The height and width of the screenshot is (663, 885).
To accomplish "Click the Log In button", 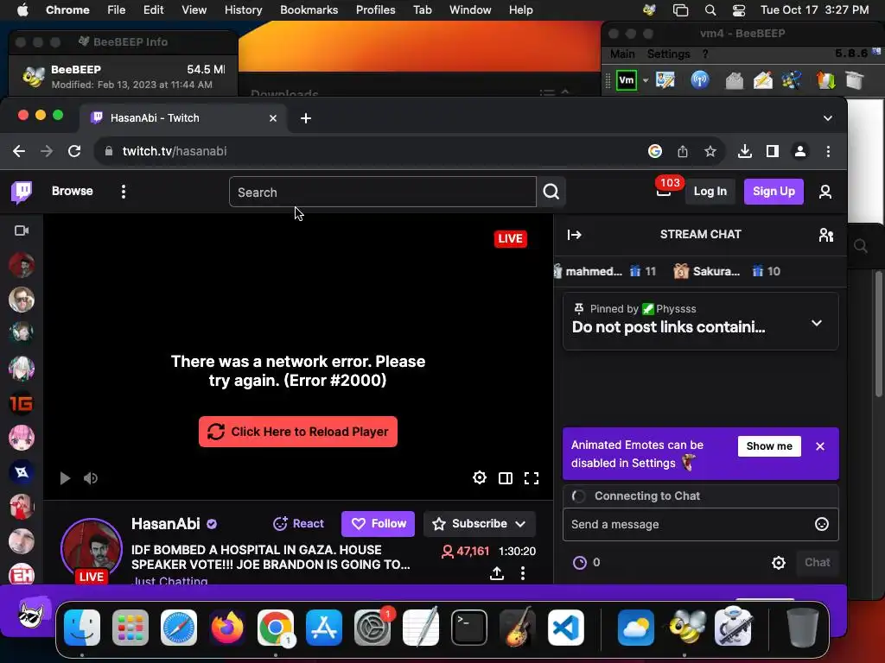I will click(x=710, y=192).
